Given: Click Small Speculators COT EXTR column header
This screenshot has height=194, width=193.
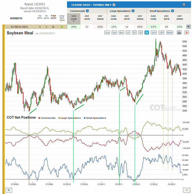Looking at the screenshot, I should [167, 18].
